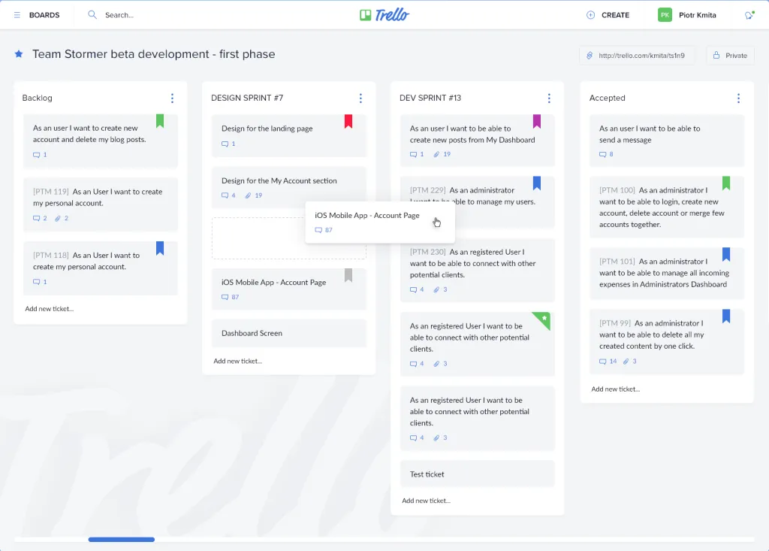The height and width of the screenshot is (551, 769).
Task: Click Add new ticket in DEV SPRINT #13
Action: [424, 499]
